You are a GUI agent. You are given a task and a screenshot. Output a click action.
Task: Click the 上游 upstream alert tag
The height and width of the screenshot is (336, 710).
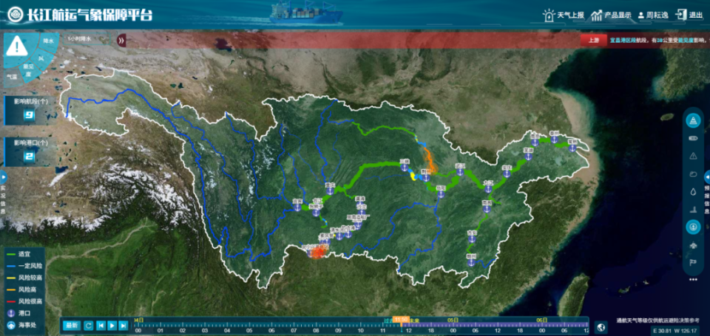coord(594,41)
